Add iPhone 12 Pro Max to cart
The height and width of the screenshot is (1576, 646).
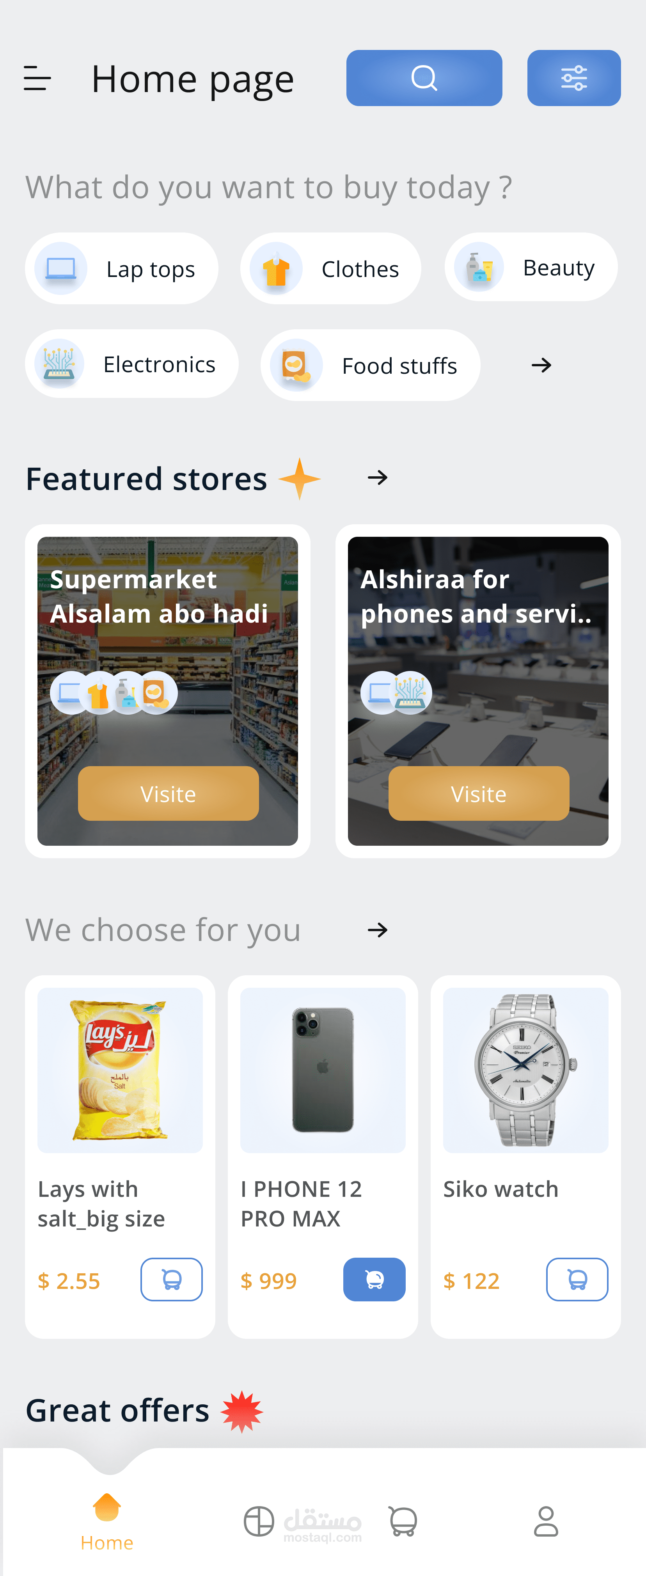[374, 1279]
